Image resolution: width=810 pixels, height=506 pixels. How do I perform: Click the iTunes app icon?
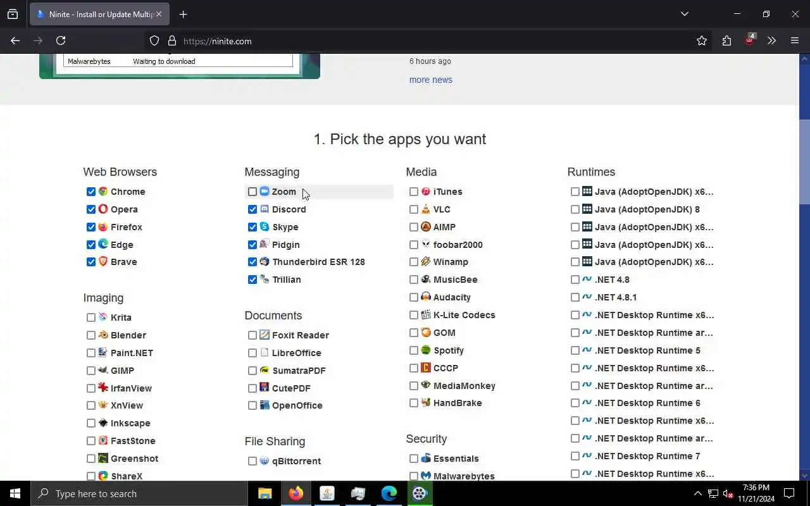point(426,191)
